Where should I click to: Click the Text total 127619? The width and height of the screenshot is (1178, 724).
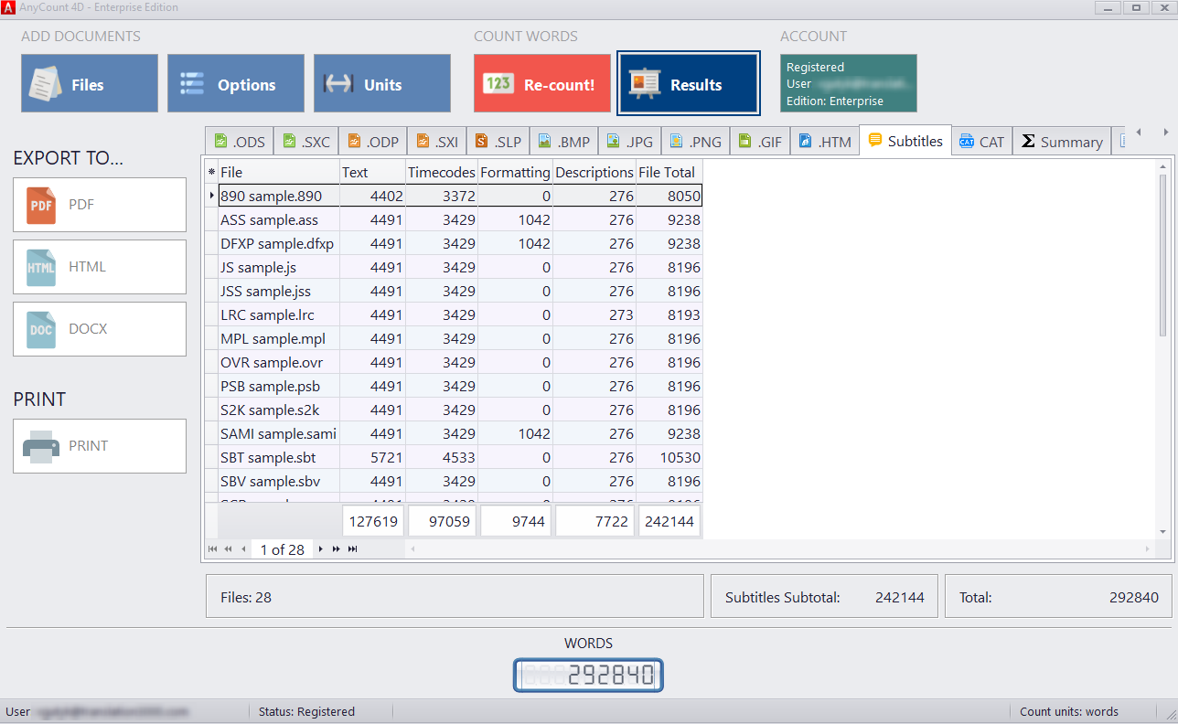tap(373, 521)
